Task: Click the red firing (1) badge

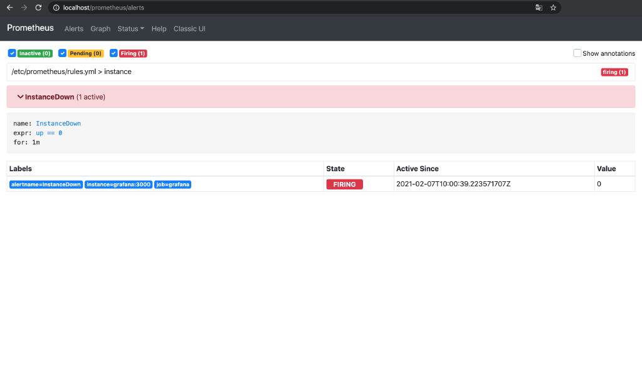Action: point(614,72)
